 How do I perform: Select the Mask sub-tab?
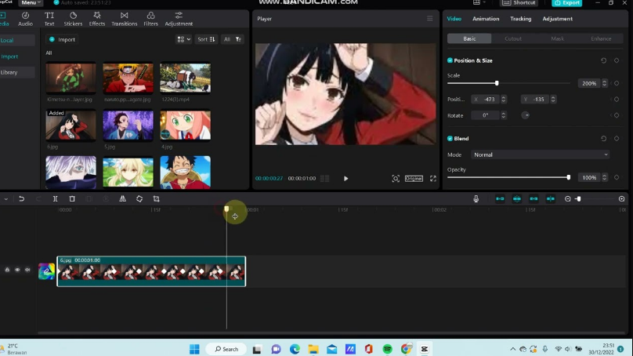coord(557,38)
